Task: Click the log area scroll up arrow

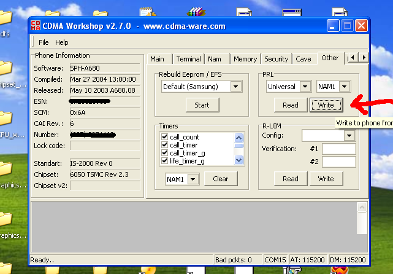Action: (x=362, y=207)
